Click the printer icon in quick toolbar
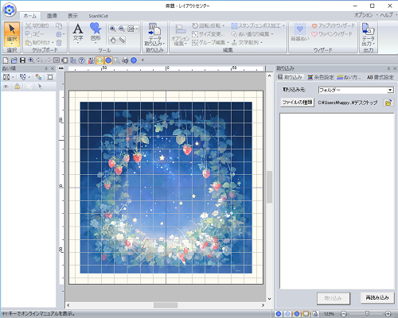 click(125, 60)
